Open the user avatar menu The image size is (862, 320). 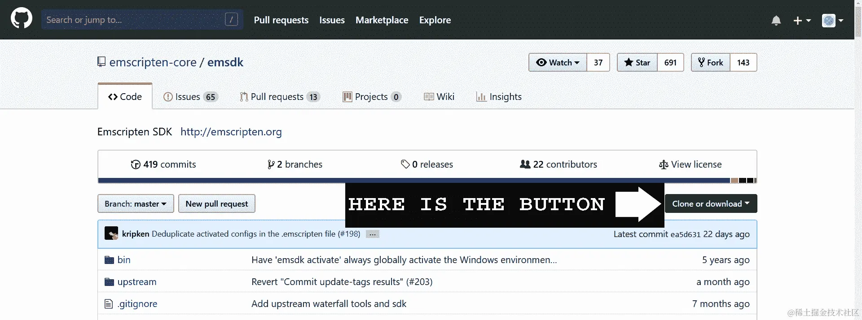coord(832,21)
